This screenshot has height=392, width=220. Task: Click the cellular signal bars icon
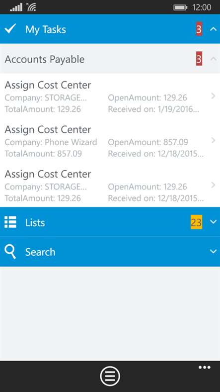(16, 8)
